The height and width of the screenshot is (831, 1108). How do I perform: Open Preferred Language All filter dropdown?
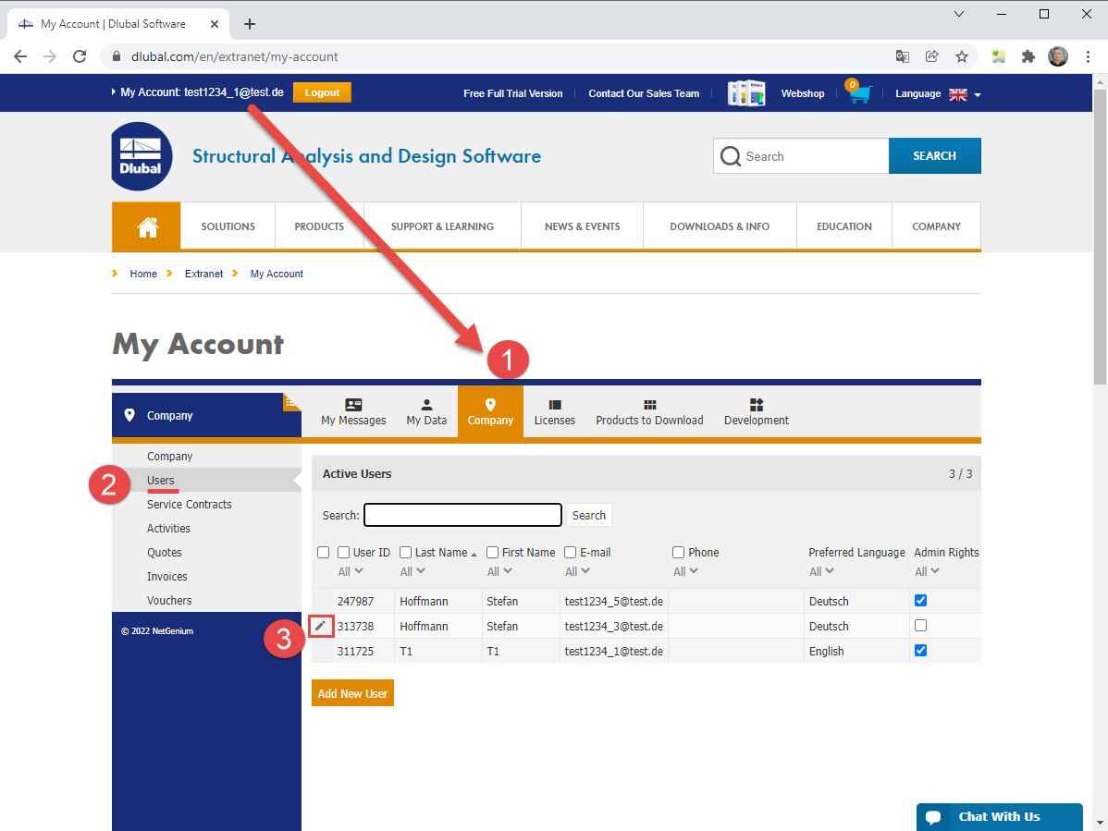tap(822, 571)
